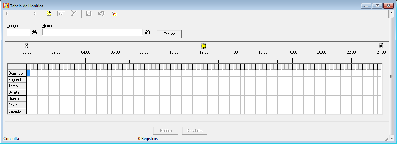
Task: Click the blue highlighted cell in Domingo row
Action: point(28,73)
